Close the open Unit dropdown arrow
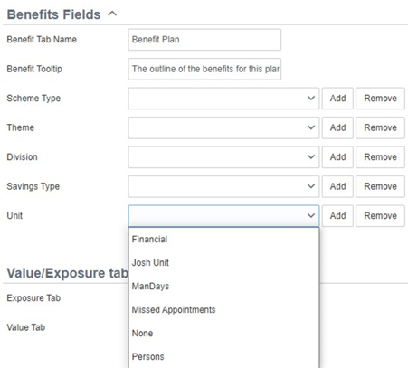This screenshot has height=368, width=408. coord(311,216)
